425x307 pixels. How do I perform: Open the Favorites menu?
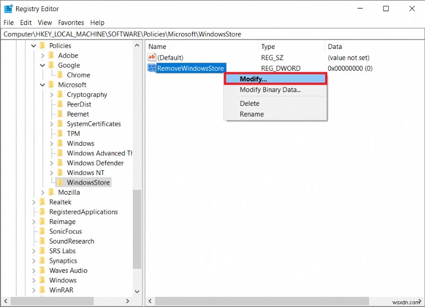coord(72,22)
